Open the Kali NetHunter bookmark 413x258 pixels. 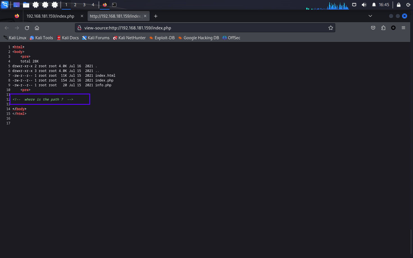129,38
